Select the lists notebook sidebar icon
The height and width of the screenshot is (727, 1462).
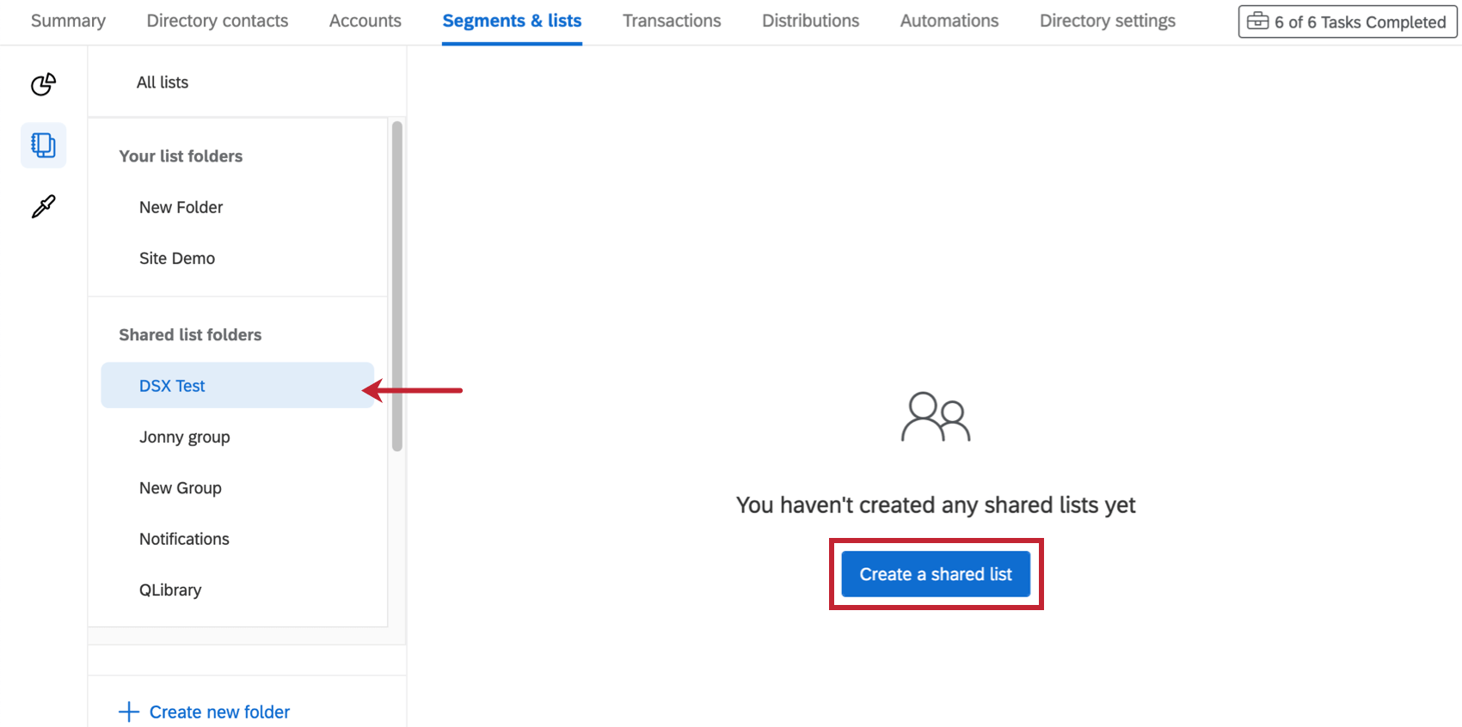[43, 145]
